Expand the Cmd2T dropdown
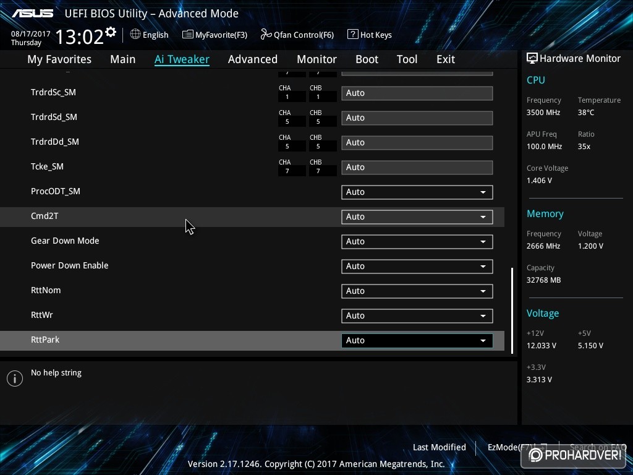 point(417,217)
